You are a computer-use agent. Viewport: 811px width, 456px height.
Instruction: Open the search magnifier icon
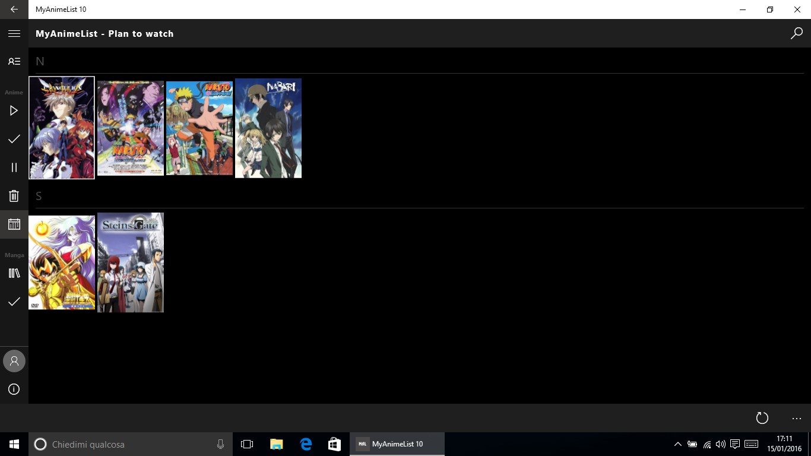pos(797,34)
